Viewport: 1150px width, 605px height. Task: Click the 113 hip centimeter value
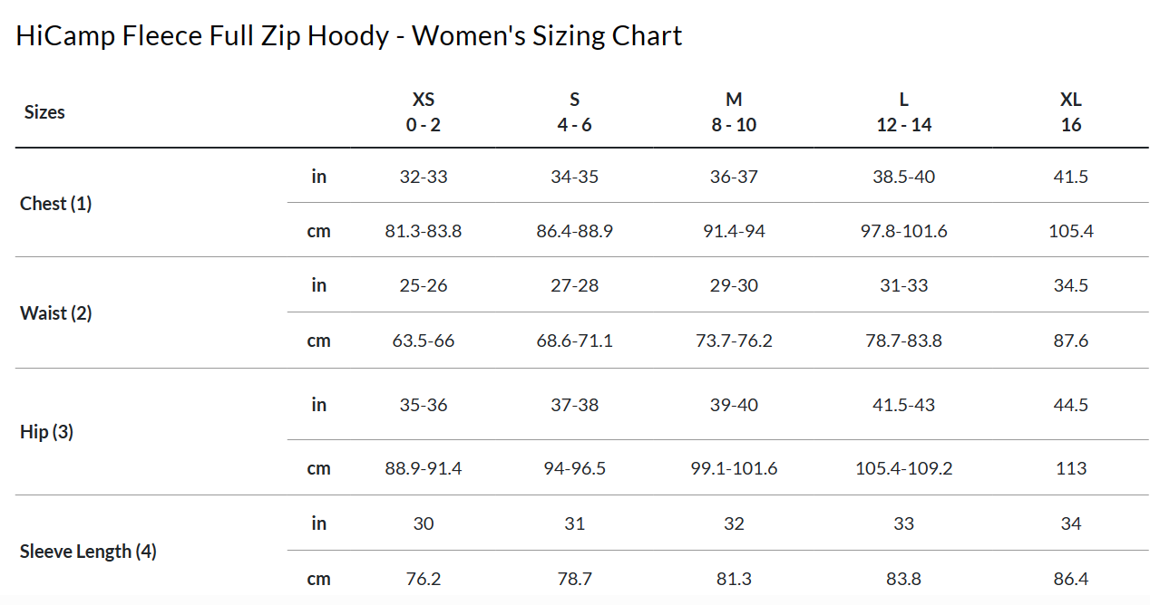[x=1071, y=468]
